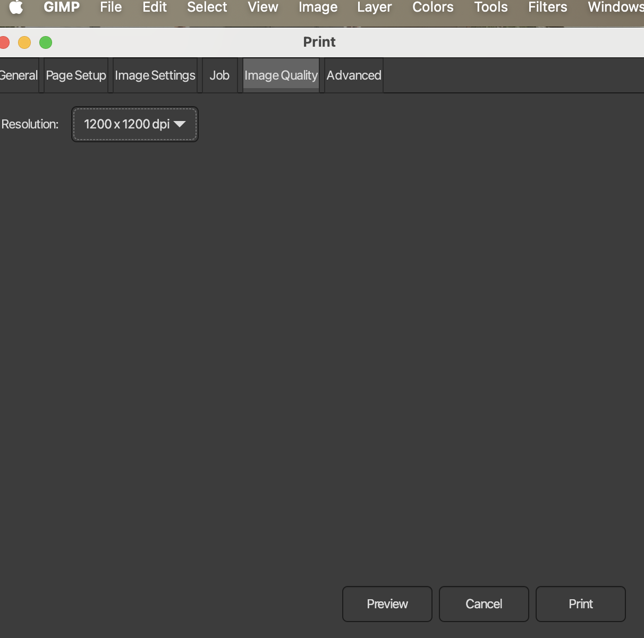Click the Preview button
644x638 pixels.
[387, 604]
